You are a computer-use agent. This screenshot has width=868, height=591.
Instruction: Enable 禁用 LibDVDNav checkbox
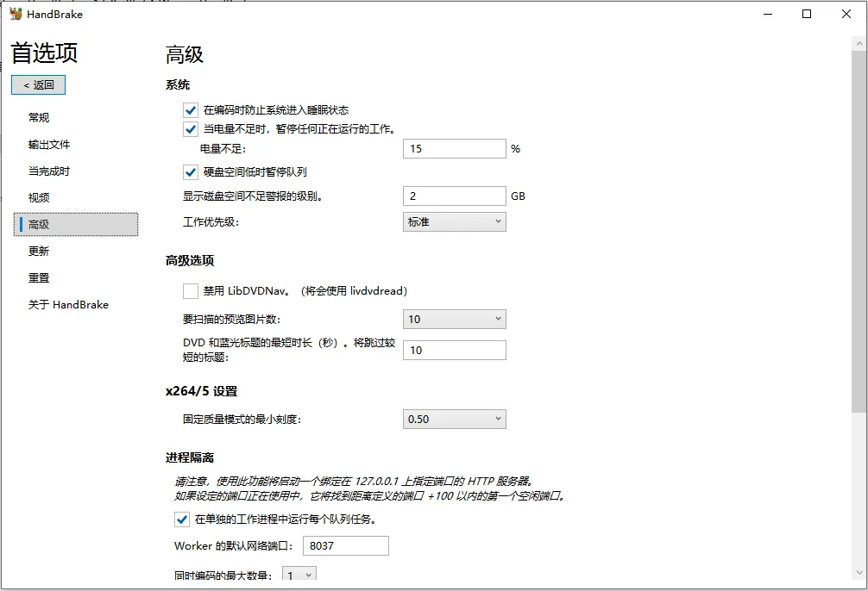coord(191,291)
